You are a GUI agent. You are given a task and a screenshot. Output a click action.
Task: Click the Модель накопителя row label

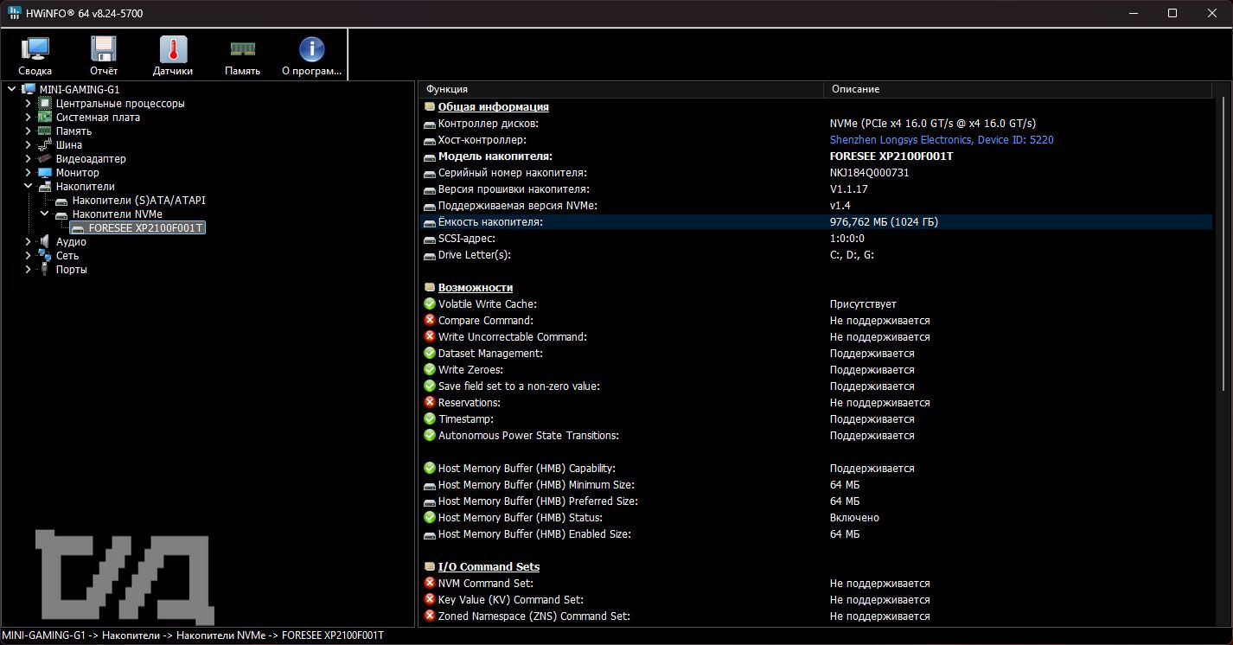[495, 156]
